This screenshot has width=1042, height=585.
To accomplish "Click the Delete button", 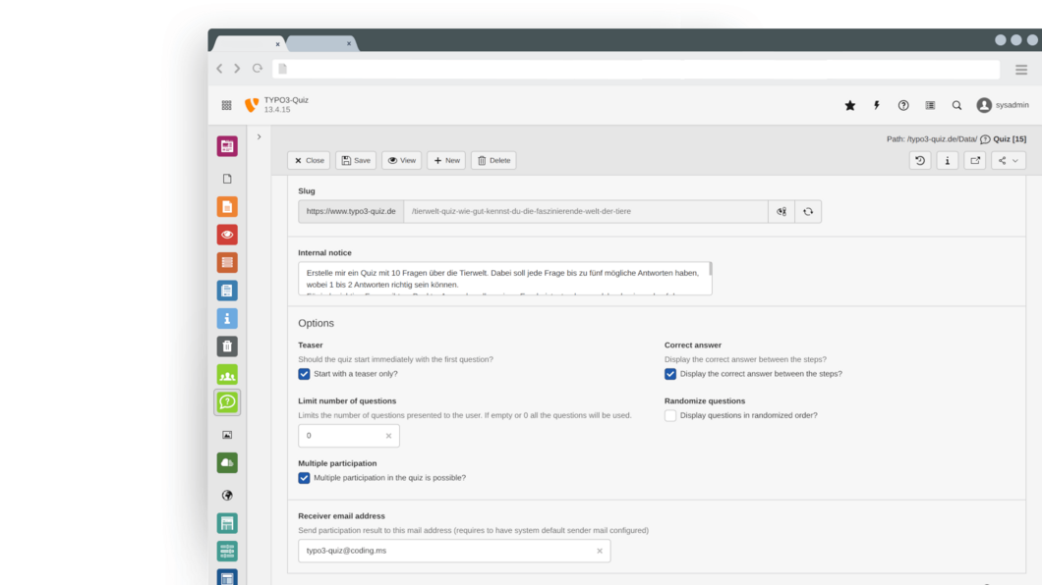I will (x=493, y=161).
